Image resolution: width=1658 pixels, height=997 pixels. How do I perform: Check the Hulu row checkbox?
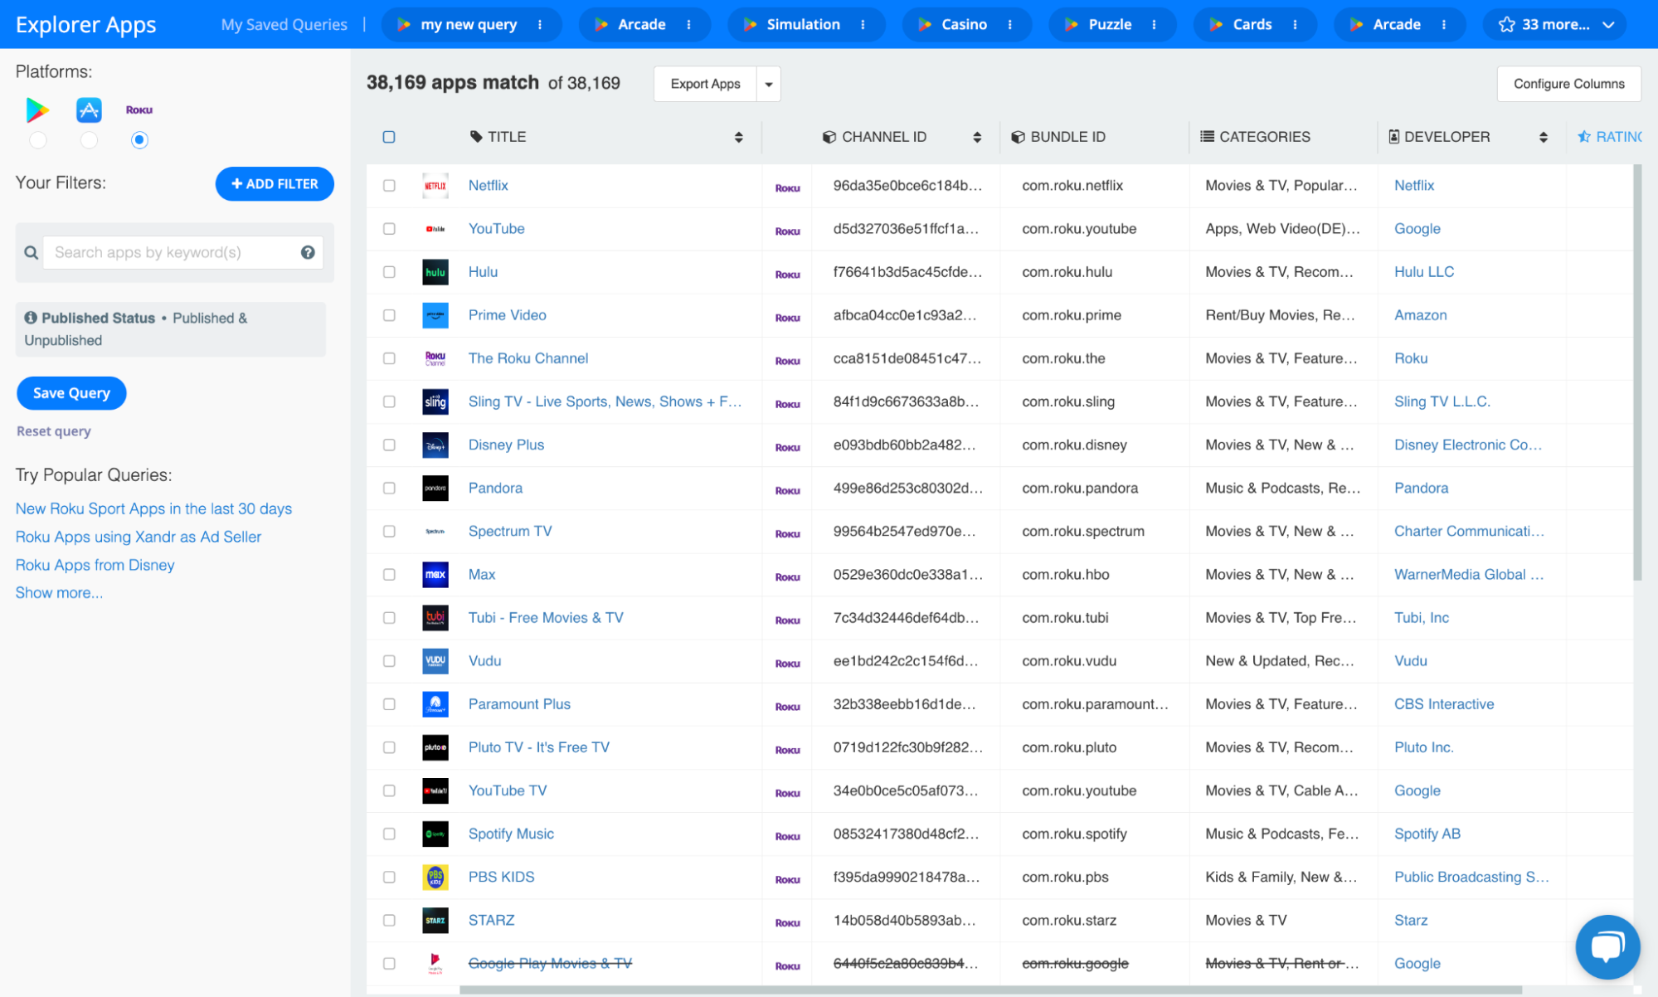pos(389,272)
